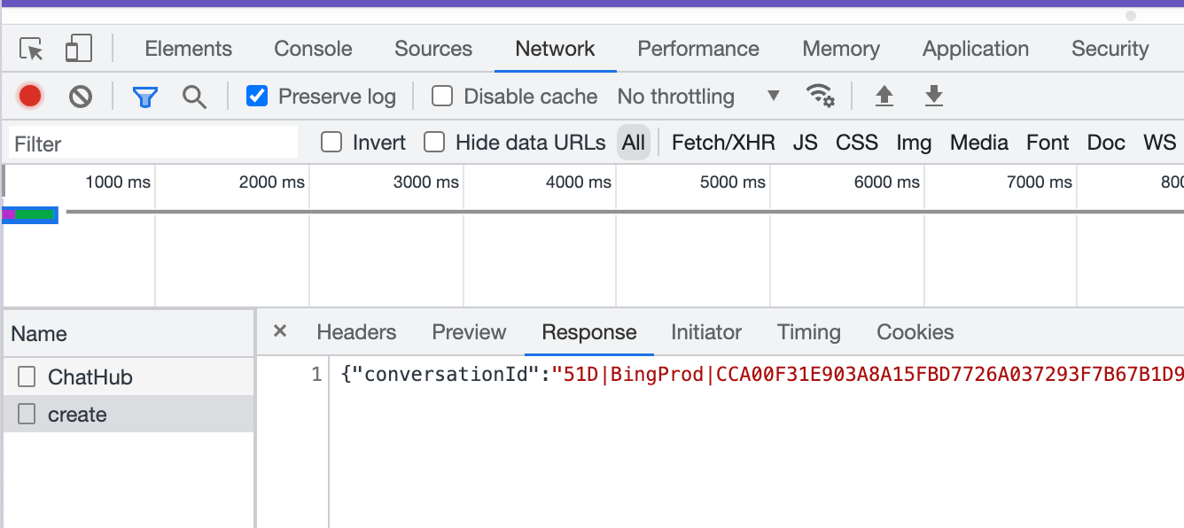Click the inspect element picker icon
Screen dimensions: 1184x528
click(x=30, y=49)
